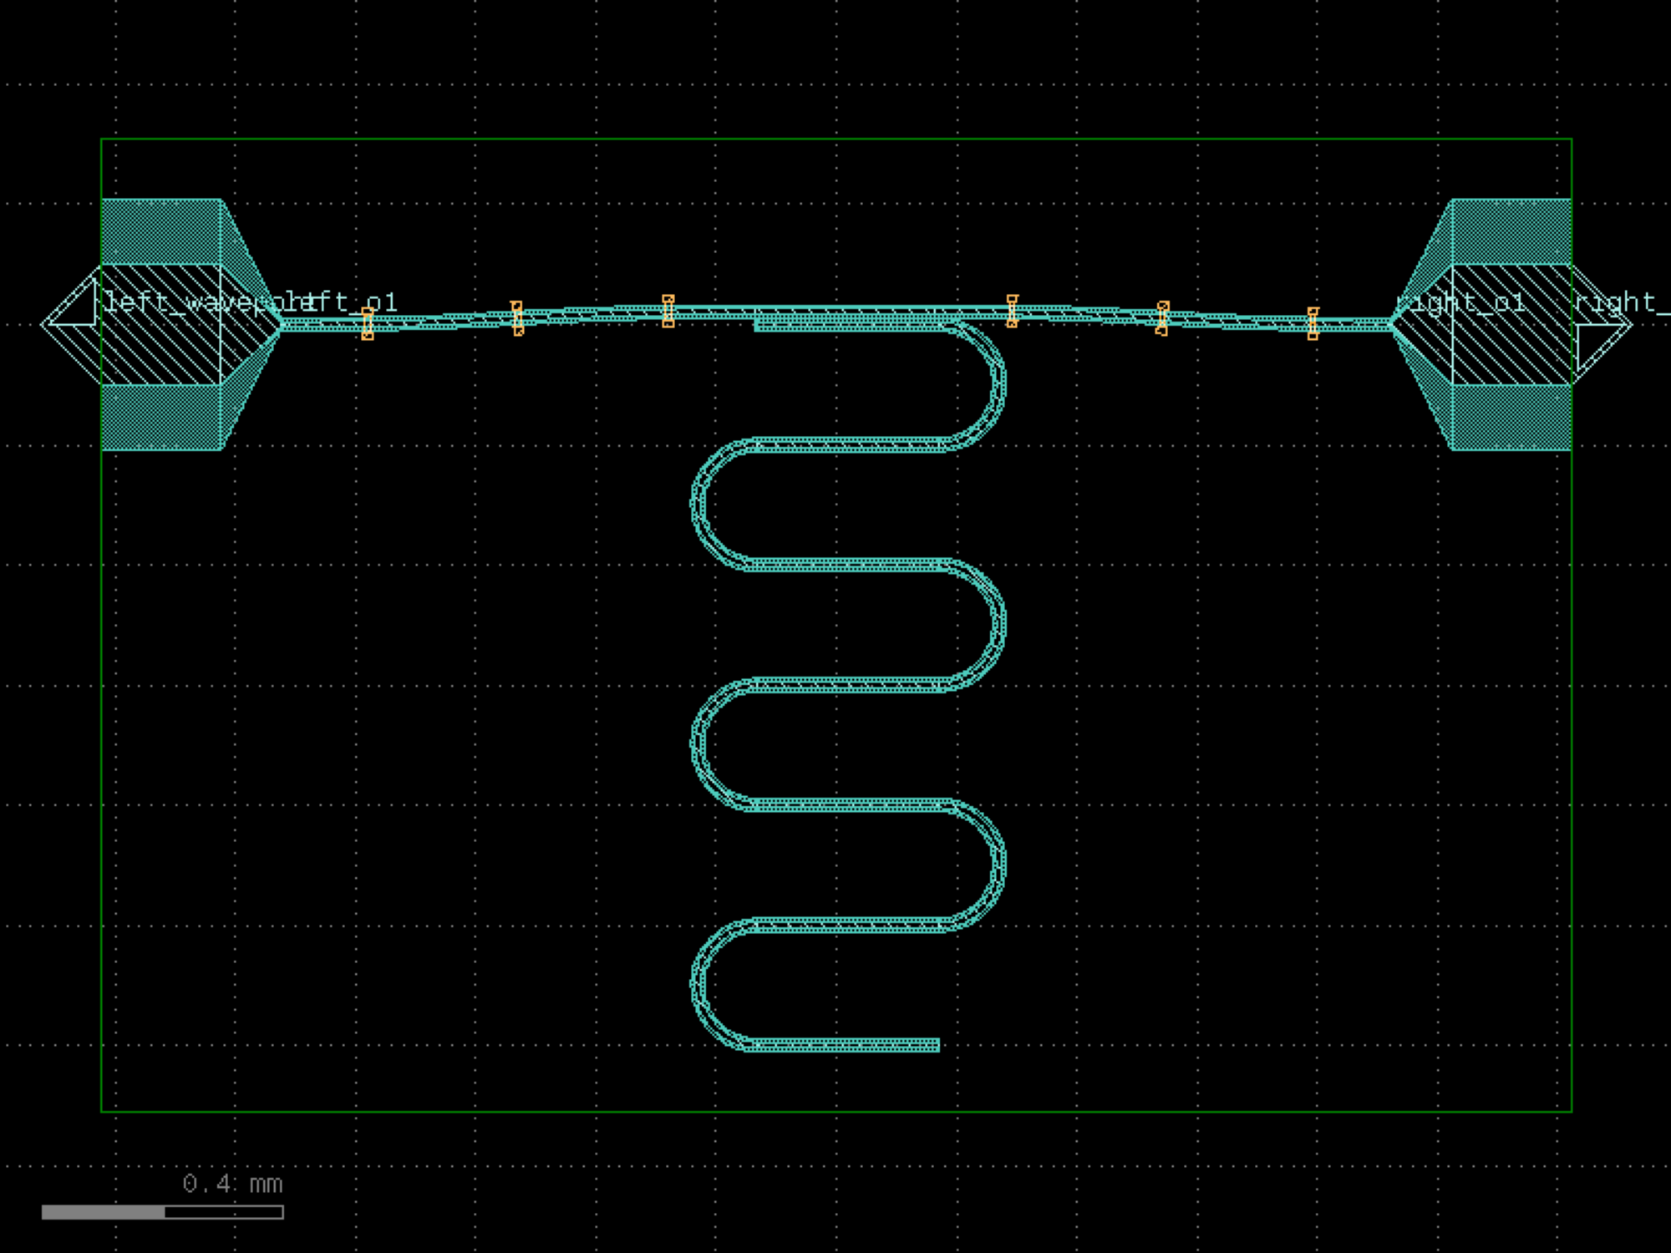
Task: Select the second orange marker from the left
Action: (517, 318)
